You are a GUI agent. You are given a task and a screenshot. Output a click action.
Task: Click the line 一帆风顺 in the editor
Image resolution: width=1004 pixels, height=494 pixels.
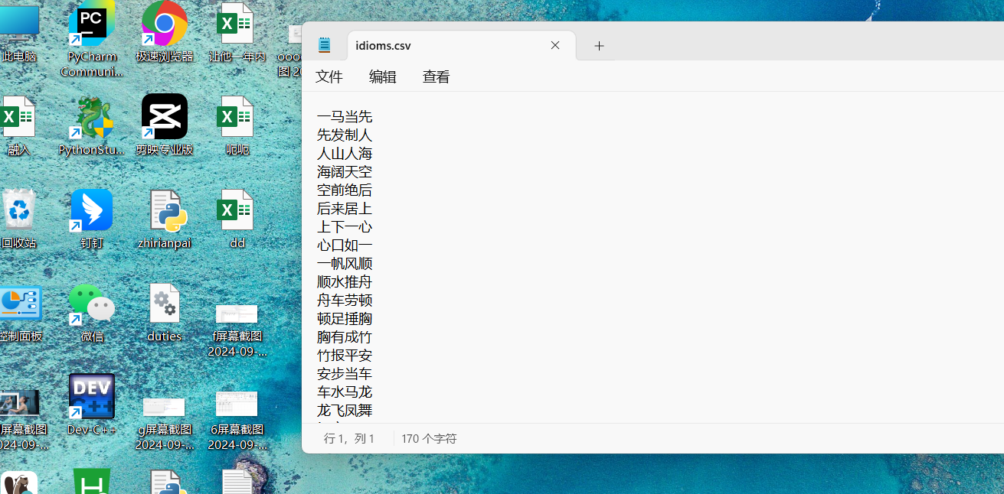[345, 263]
